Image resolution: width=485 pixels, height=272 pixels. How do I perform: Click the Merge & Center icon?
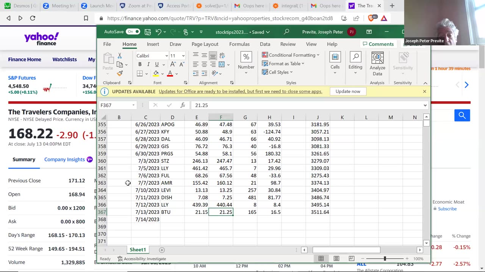pyautogui.click(x=222, y=64)
